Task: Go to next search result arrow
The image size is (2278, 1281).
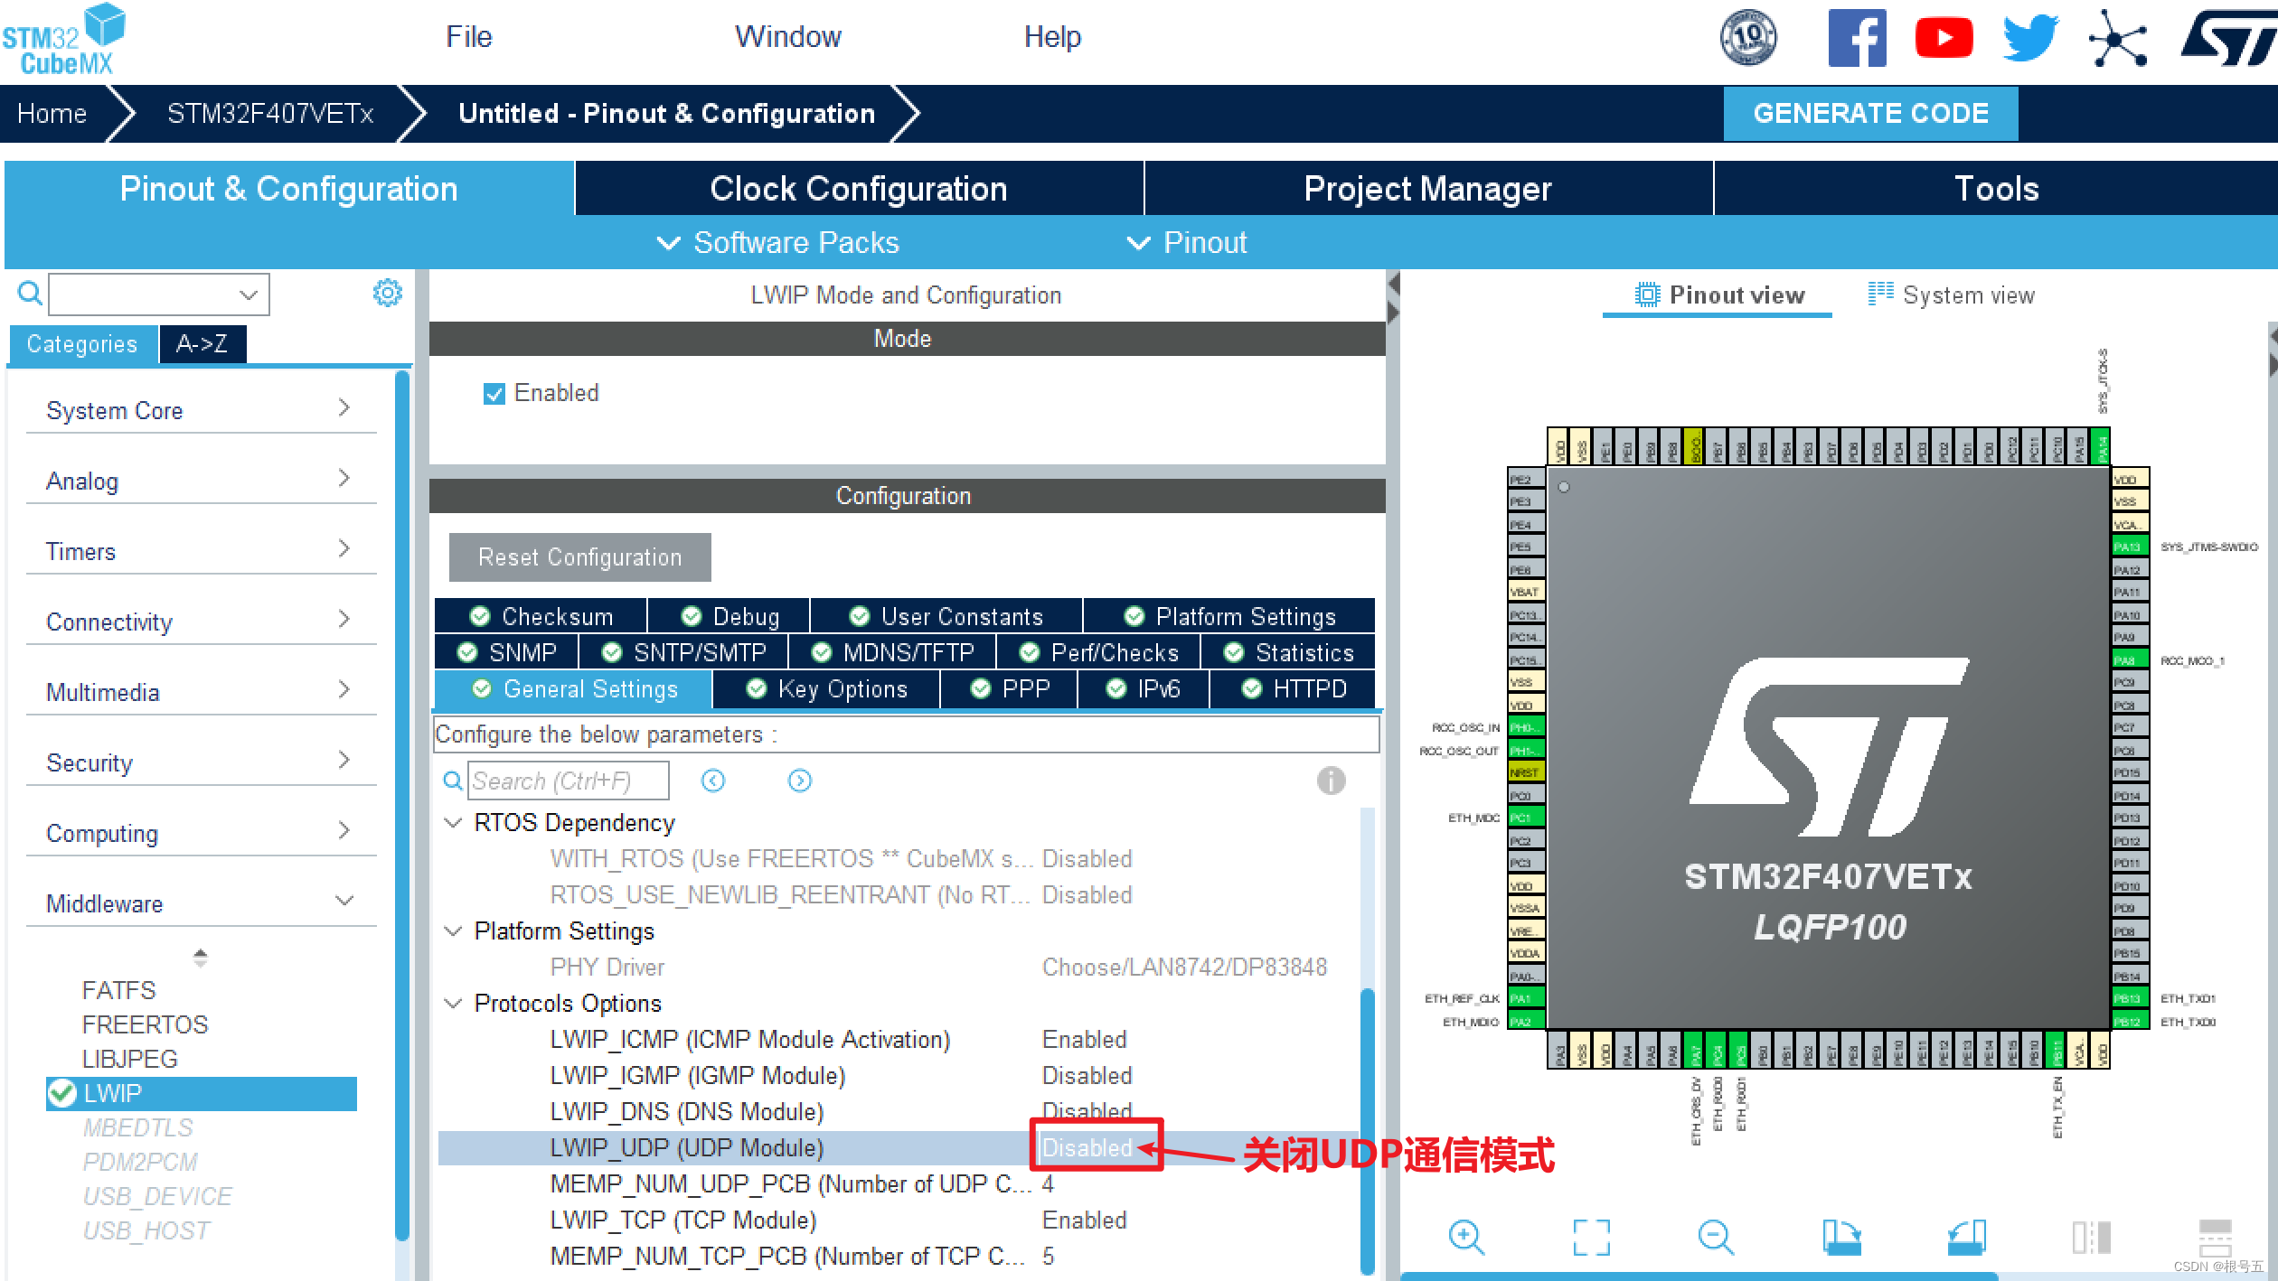Action: (x=800, y=781)
